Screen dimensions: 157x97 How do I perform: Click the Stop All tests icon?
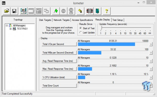(71, 11)
